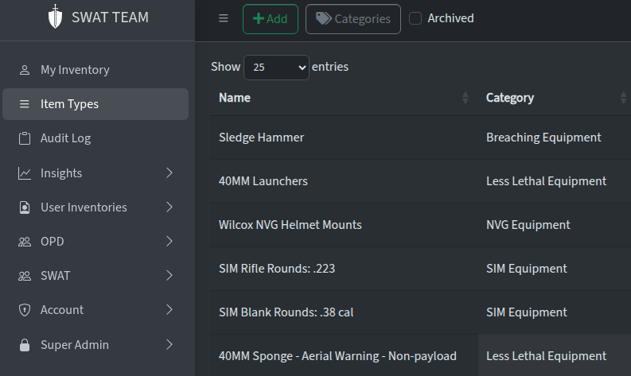Open the Categories button
The image size is (631, 376).
[x=353, y=19]
